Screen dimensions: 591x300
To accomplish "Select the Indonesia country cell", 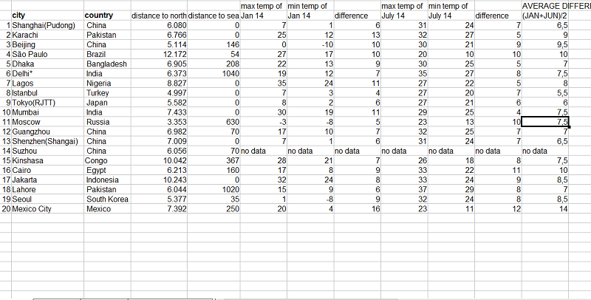I will 107,180.
